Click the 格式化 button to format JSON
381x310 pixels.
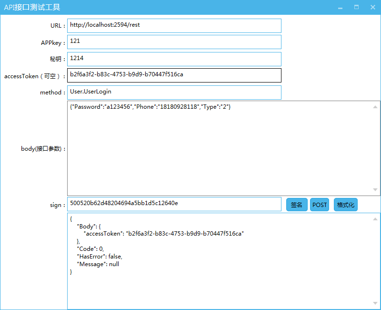point(345,205)
